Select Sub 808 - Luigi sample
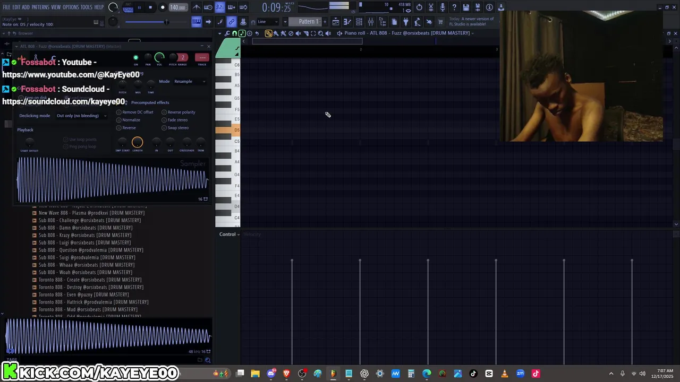 click(84, 242)
